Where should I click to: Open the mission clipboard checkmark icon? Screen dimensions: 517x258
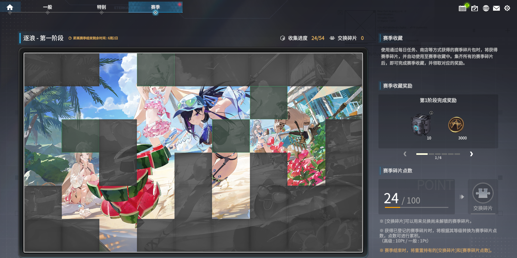tap(475, 8)
